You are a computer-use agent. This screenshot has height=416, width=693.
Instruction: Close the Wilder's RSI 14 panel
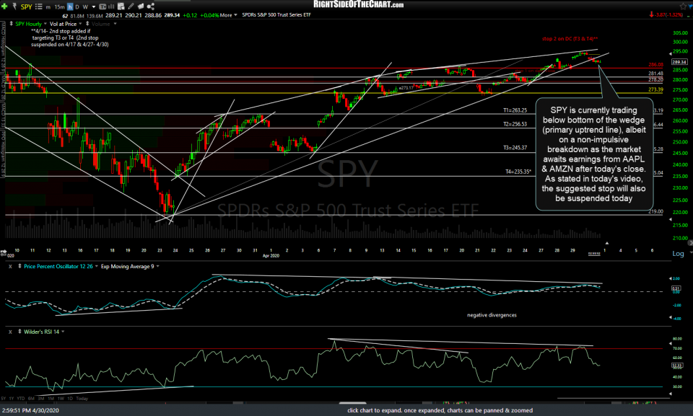[x=10, y=332]
